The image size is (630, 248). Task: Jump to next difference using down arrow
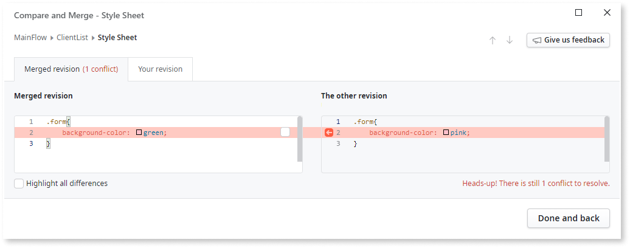510,40
